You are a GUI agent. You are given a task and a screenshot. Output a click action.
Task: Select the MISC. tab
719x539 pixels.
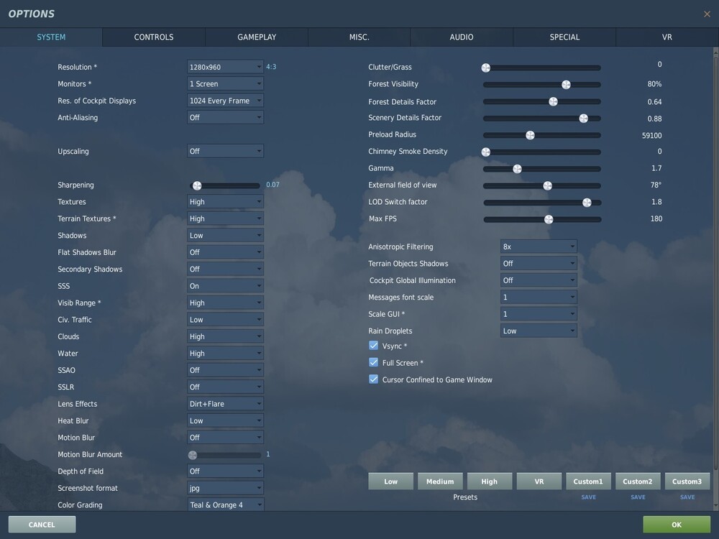pos(359,37)
